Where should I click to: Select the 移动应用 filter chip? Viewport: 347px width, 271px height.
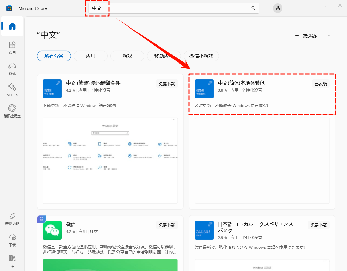(164, 56)
